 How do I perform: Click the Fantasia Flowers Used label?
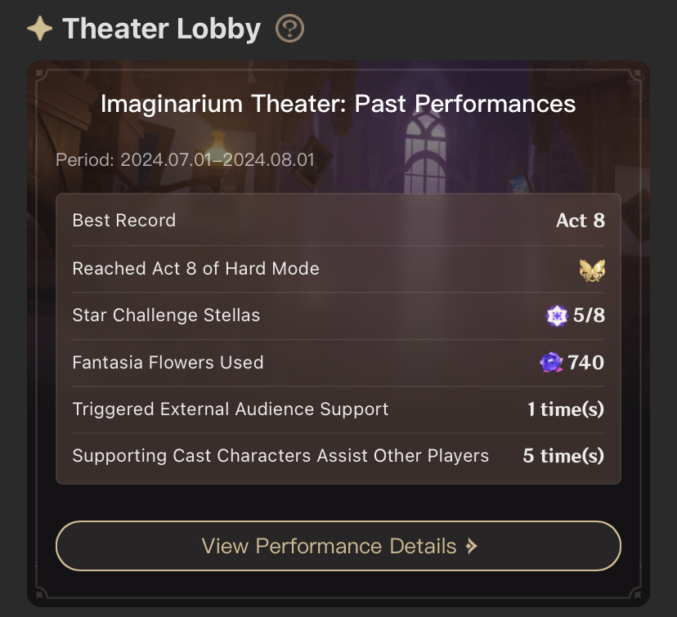click(168, 362)
